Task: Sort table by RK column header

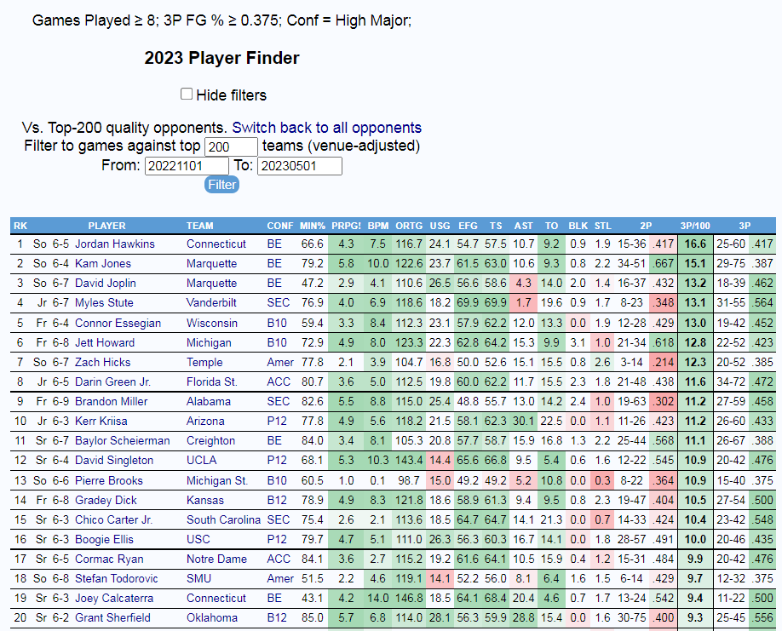Action: 20,226
